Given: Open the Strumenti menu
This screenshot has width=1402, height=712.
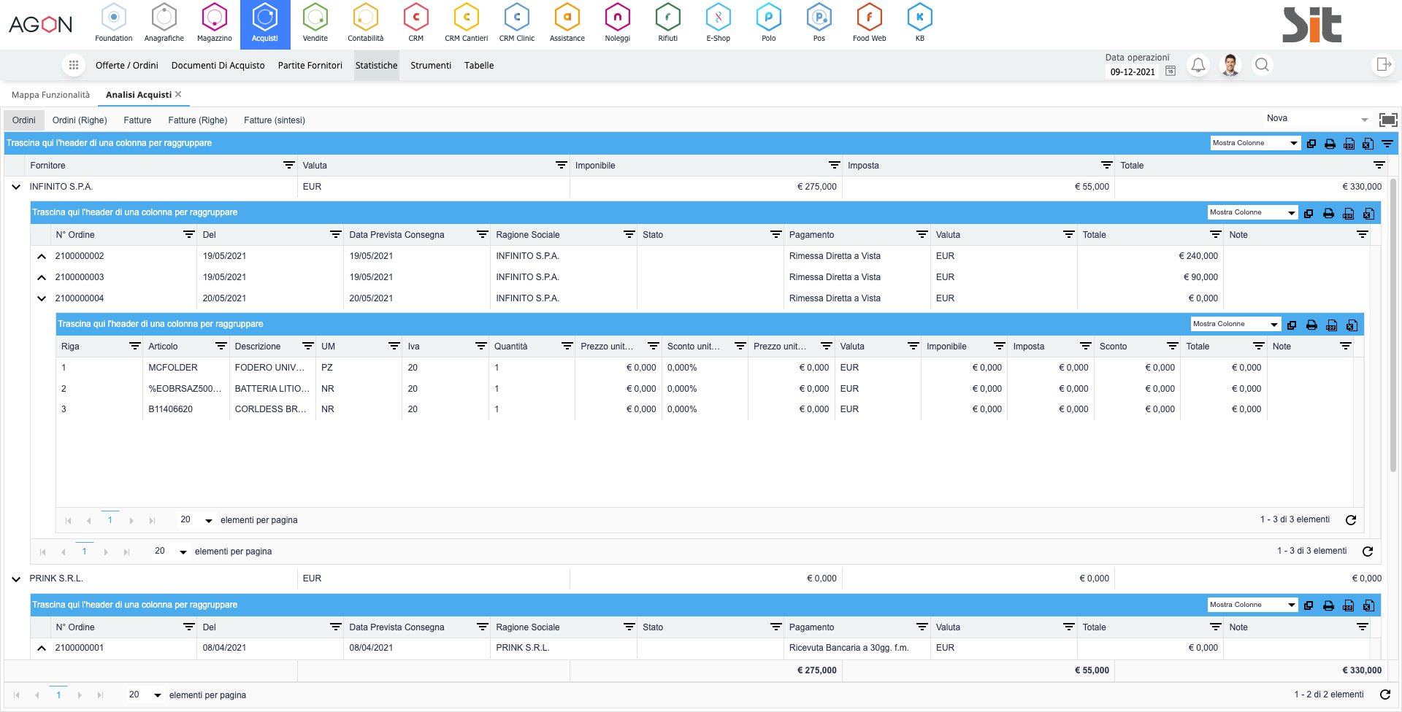Looking at the screenshot, I should 431,65.
